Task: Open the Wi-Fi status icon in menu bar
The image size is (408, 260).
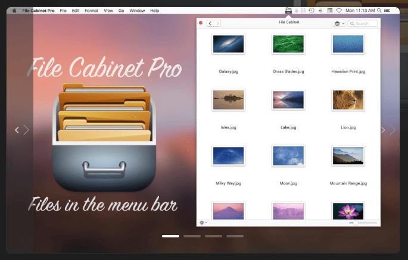Action: point(339,10)
